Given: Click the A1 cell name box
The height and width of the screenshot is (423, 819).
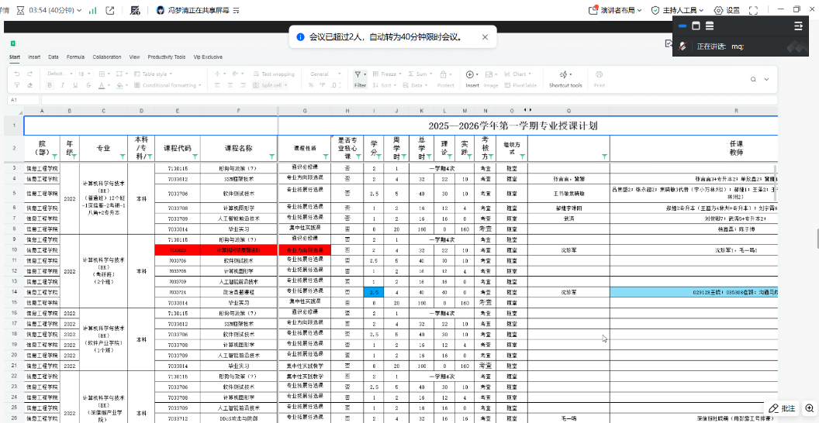Looking at the screenshot, I should click(x=14, y=100).
